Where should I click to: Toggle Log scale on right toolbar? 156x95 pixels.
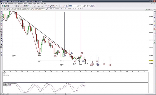click(x=155, y=40)
